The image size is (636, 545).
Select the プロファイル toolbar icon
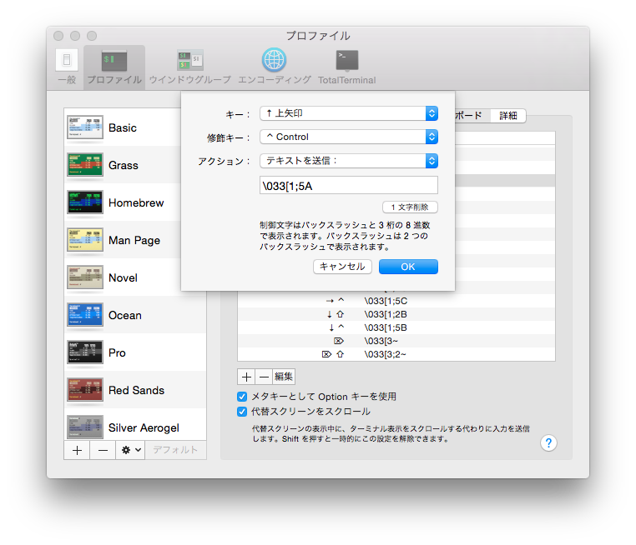point(114,67)
